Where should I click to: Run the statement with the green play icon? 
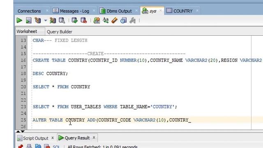coord(19,21)
